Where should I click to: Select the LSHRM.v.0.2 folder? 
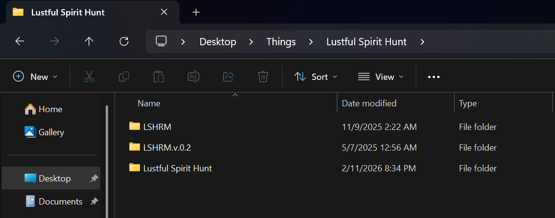pos(167,148)
